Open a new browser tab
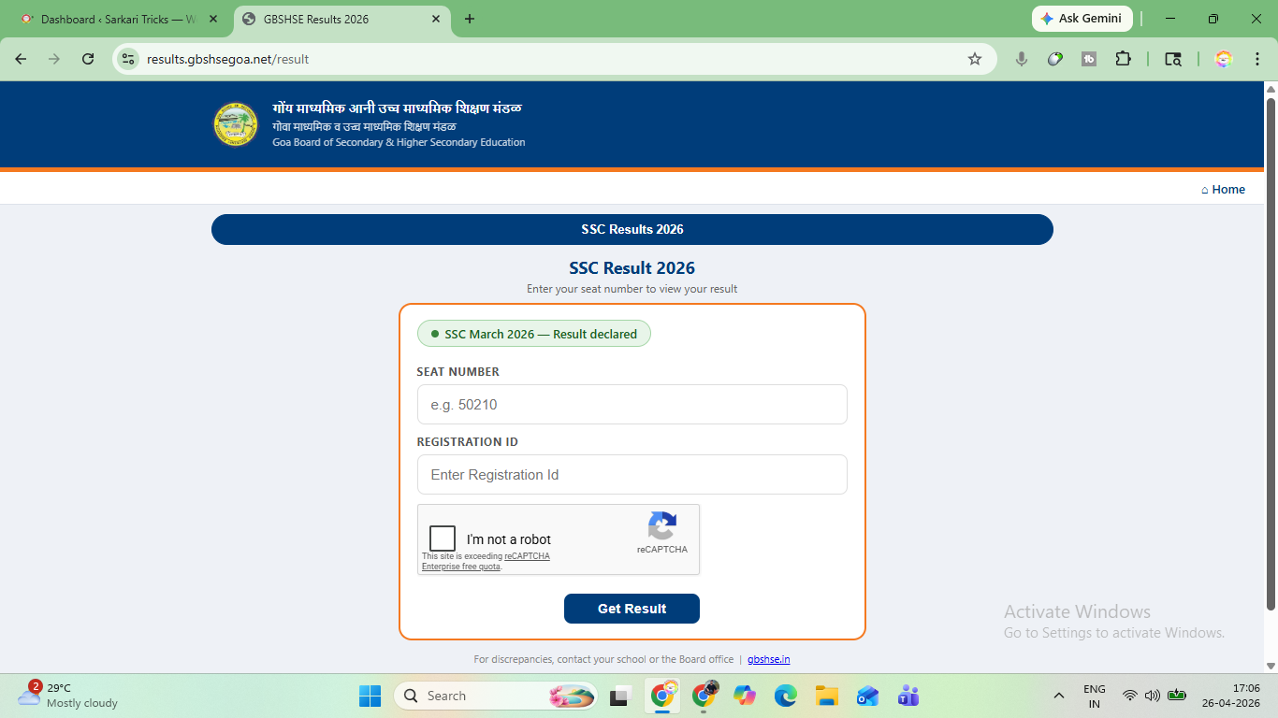This screenshot has height=718, width=1278. pyautogui.click(x=469, y=18)
